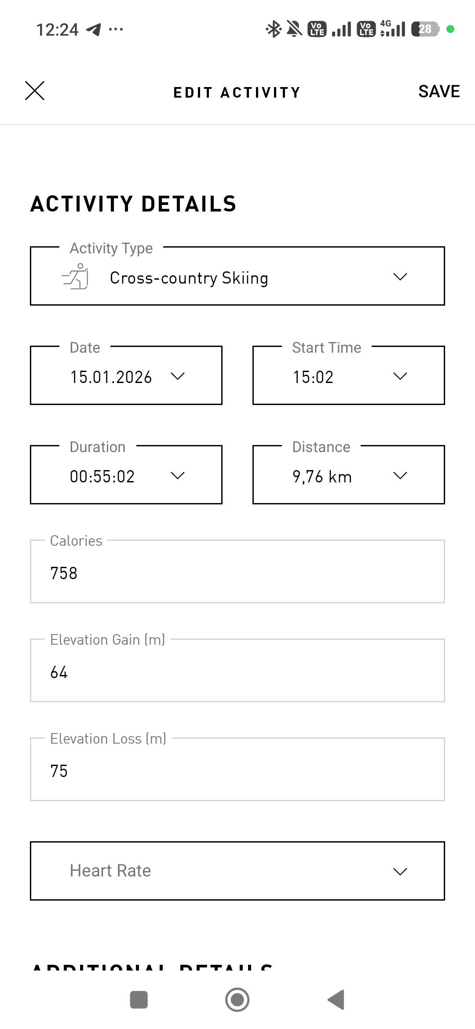Tap the recent apps square icon

pos(139,1000)
